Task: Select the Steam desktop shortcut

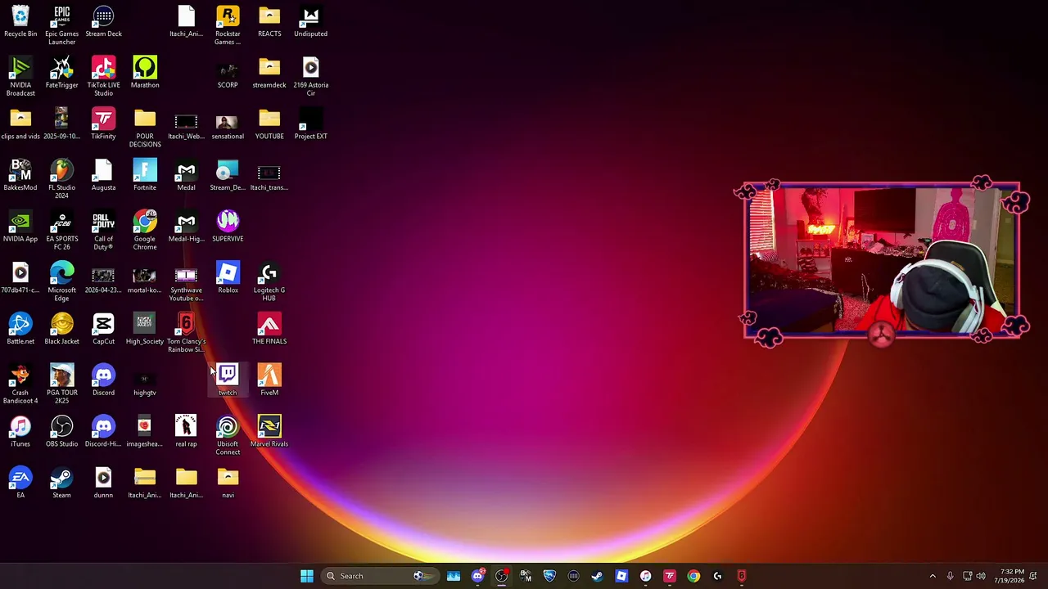Action: coord(62,483)
